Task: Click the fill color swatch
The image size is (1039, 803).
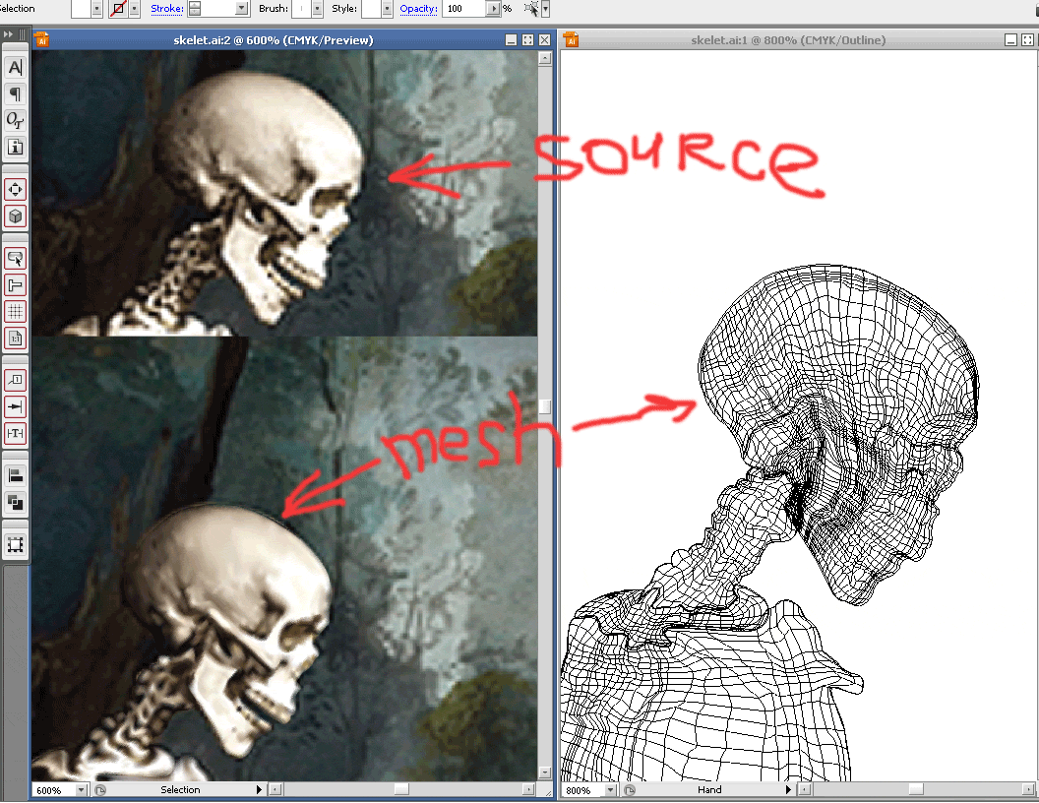Action: click(81, 9)
